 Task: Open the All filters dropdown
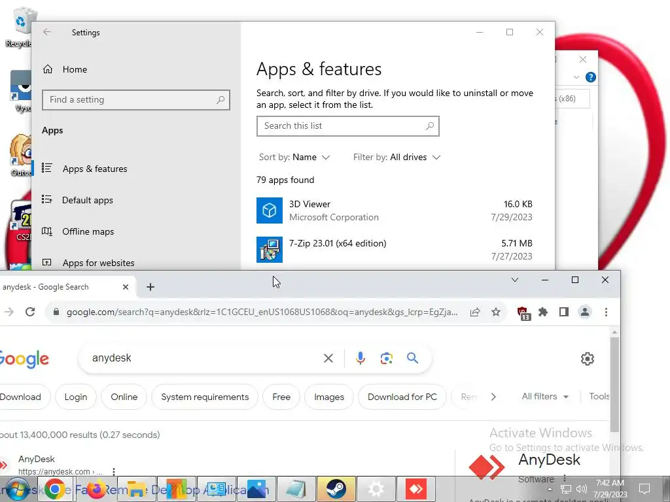pos(545,397)
